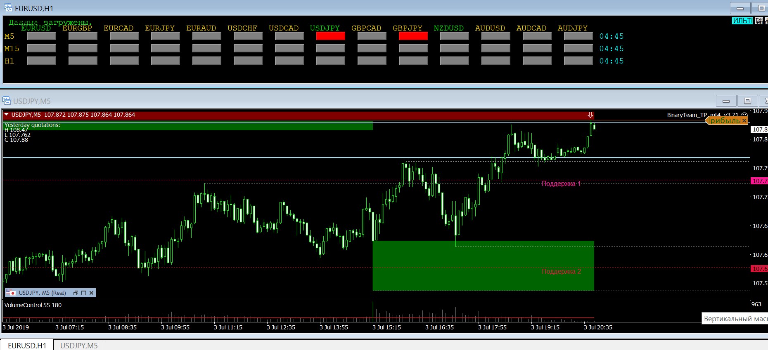Maximize the USDJPY, M5 (Real) mini panel

[83, 293]
